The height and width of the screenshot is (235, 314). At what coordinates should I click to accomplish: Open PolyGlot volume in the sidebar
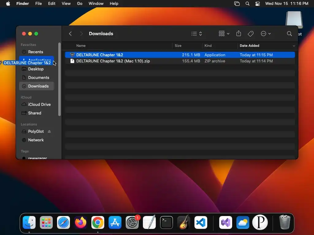[36, 131]
